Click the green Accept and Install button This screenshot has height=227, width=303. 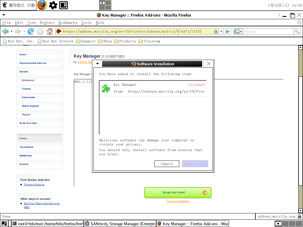tap(178, 193)
